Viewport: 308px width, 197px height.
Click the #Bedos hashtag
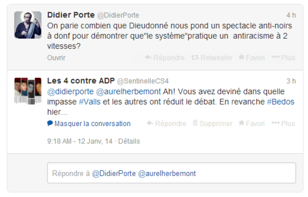(x=281, y=102)
